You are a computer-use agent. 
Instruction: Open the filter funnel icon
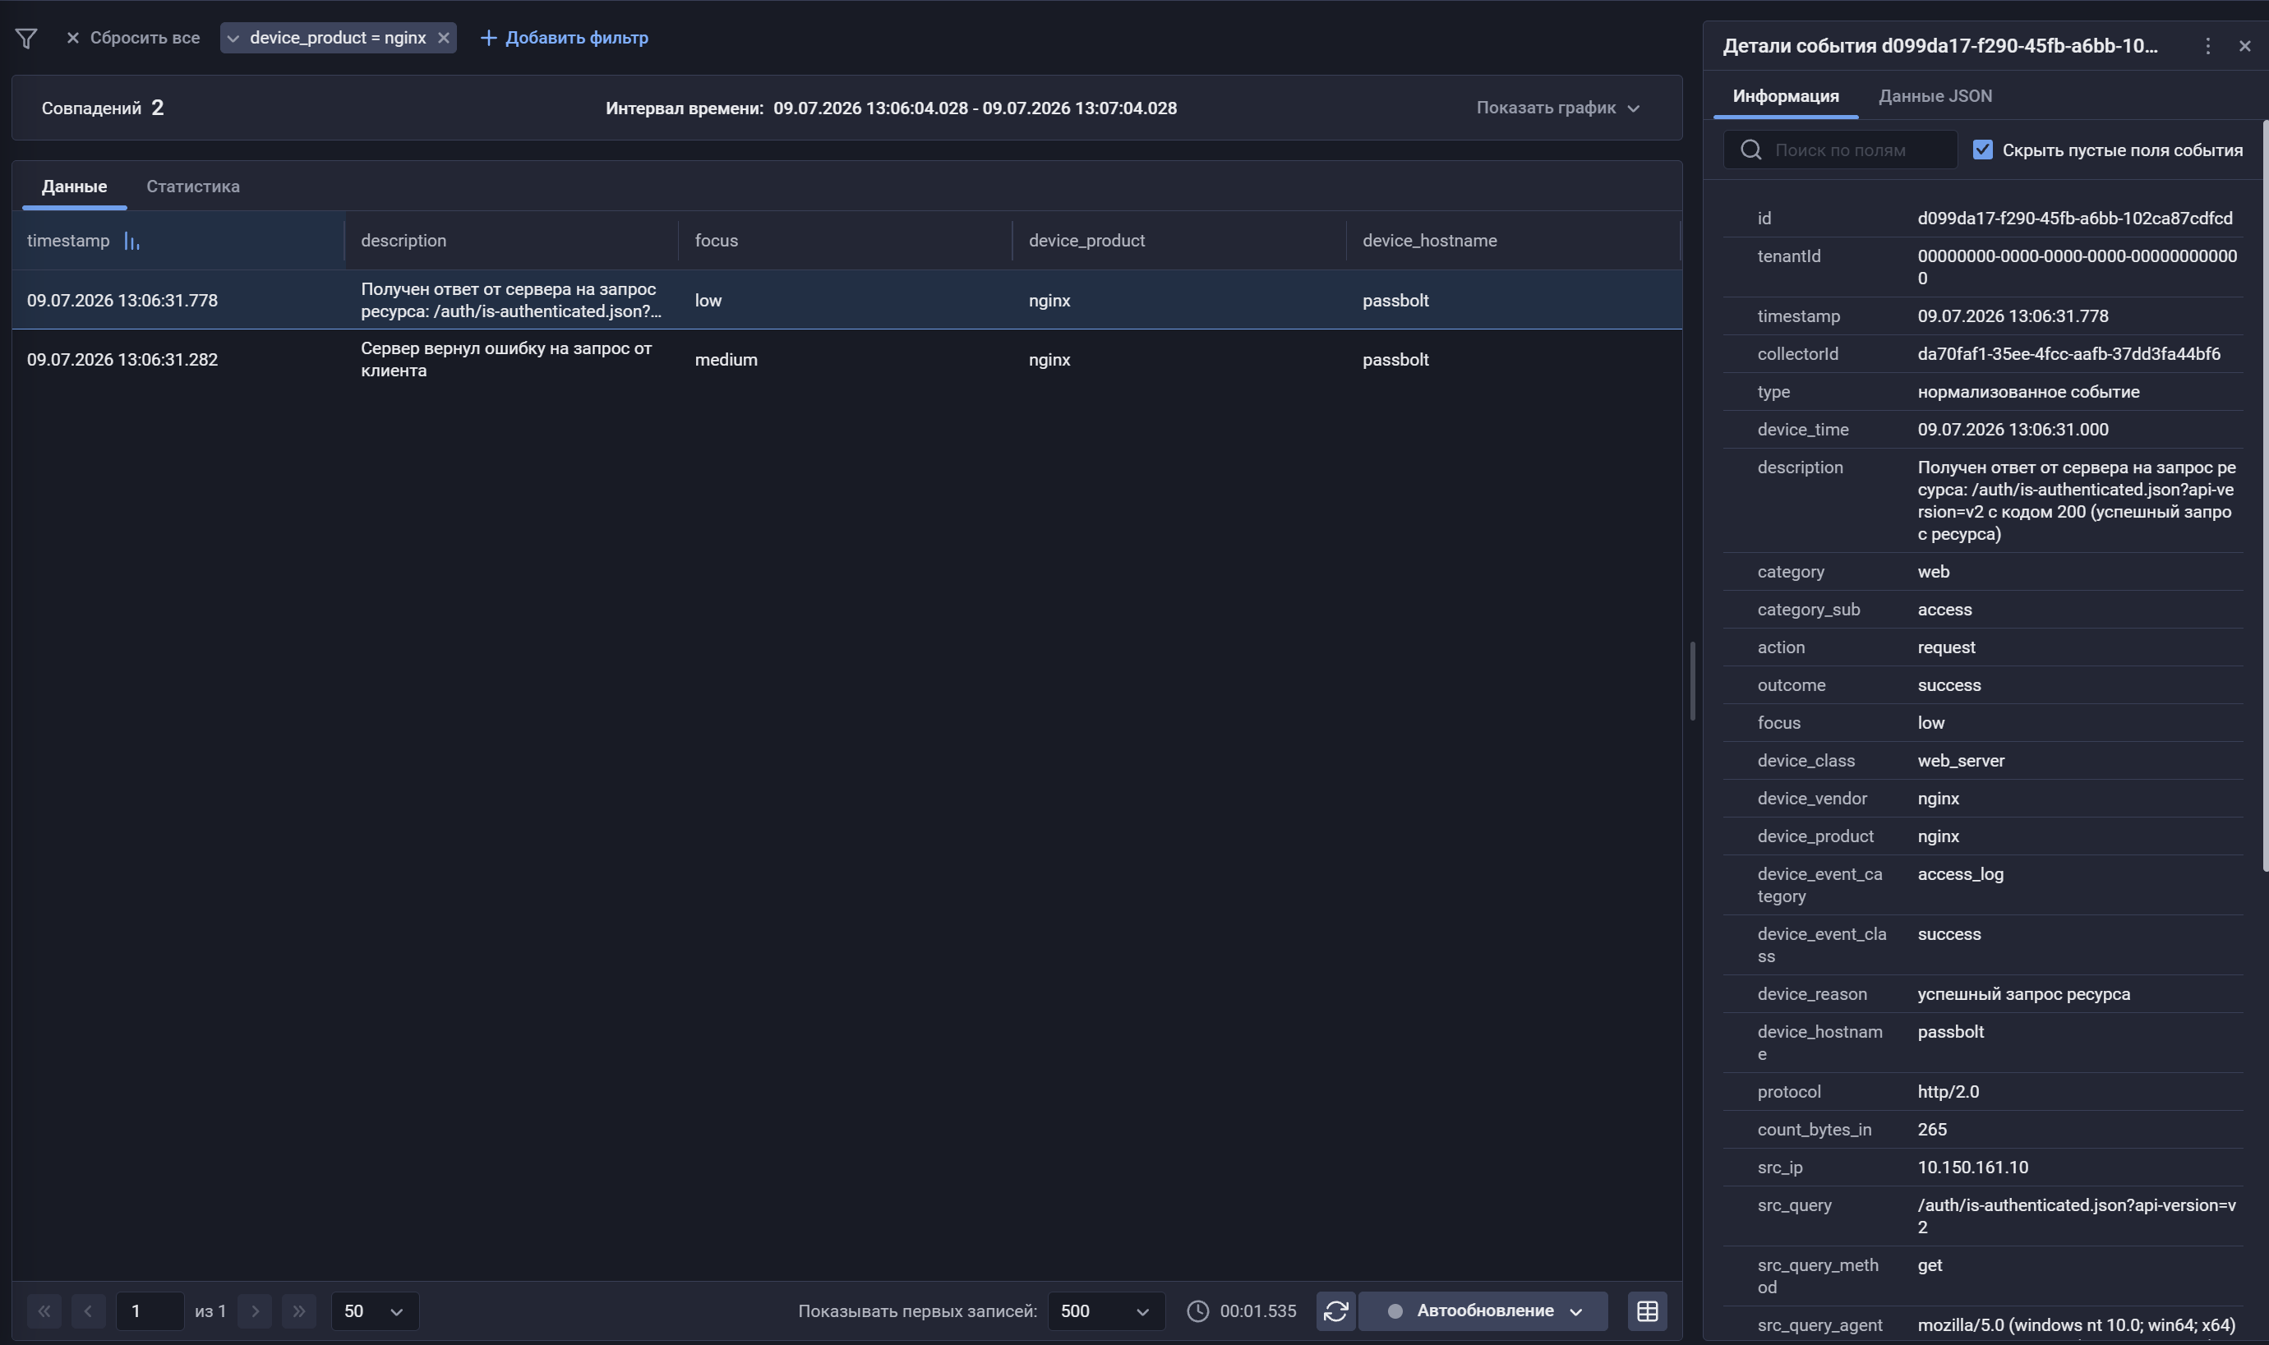click(x=26, y=38)
